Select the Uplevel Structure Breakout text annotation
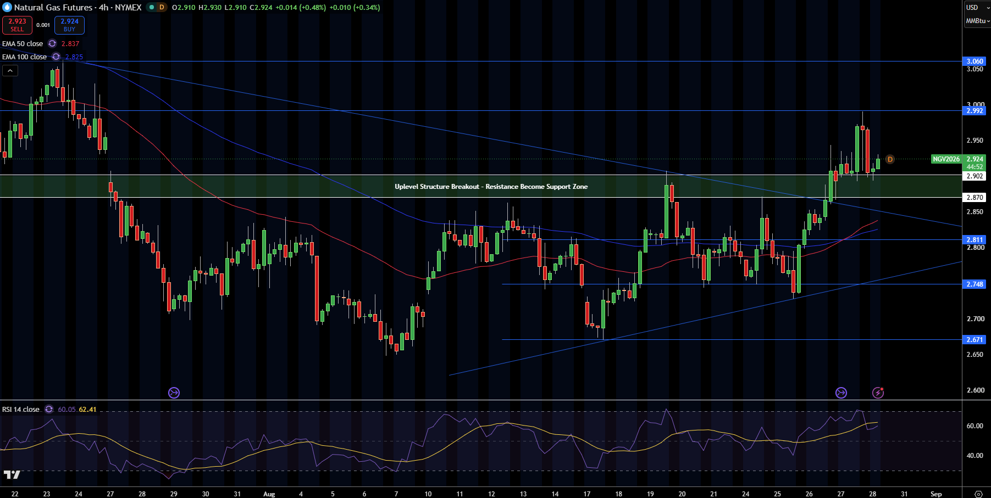This screenshot has width=991, height=498. (491, 187)
